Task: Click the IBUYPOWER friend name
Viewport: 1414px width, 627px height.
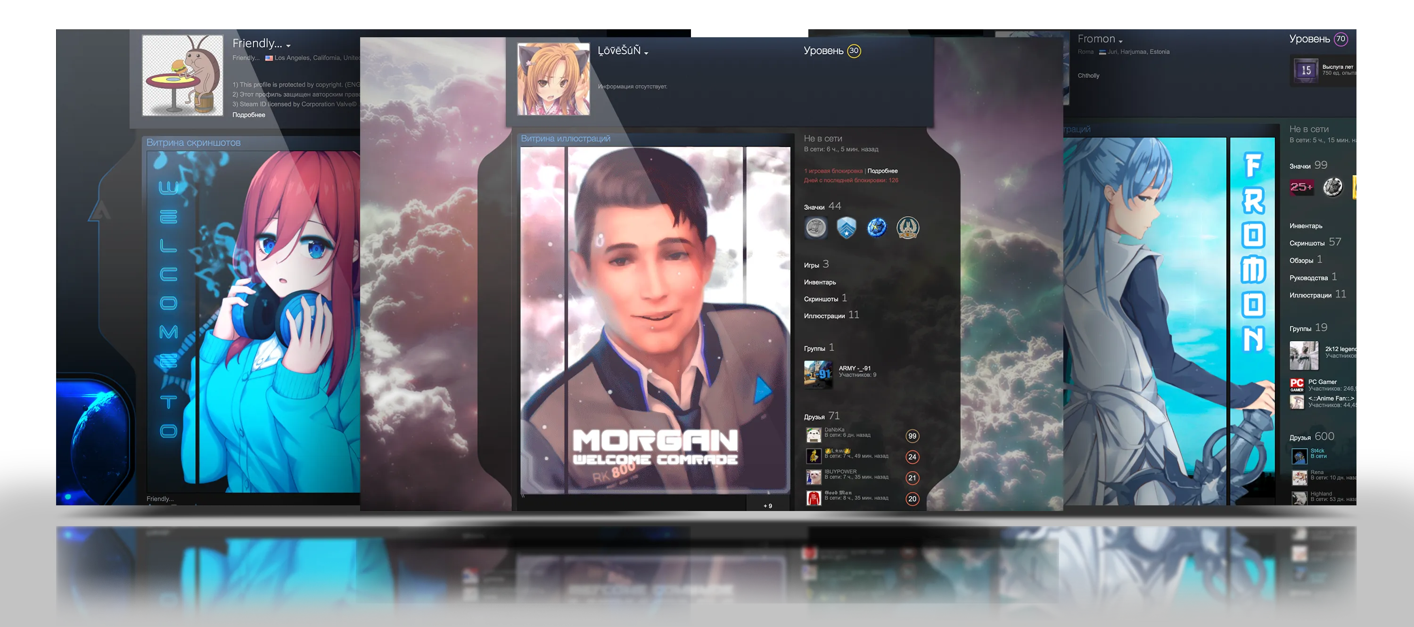Action: coord(840,471)
